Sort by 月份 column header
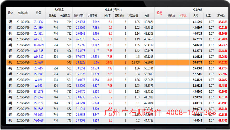The width and height of the screenshot is (230, 130). click(10, 13)
